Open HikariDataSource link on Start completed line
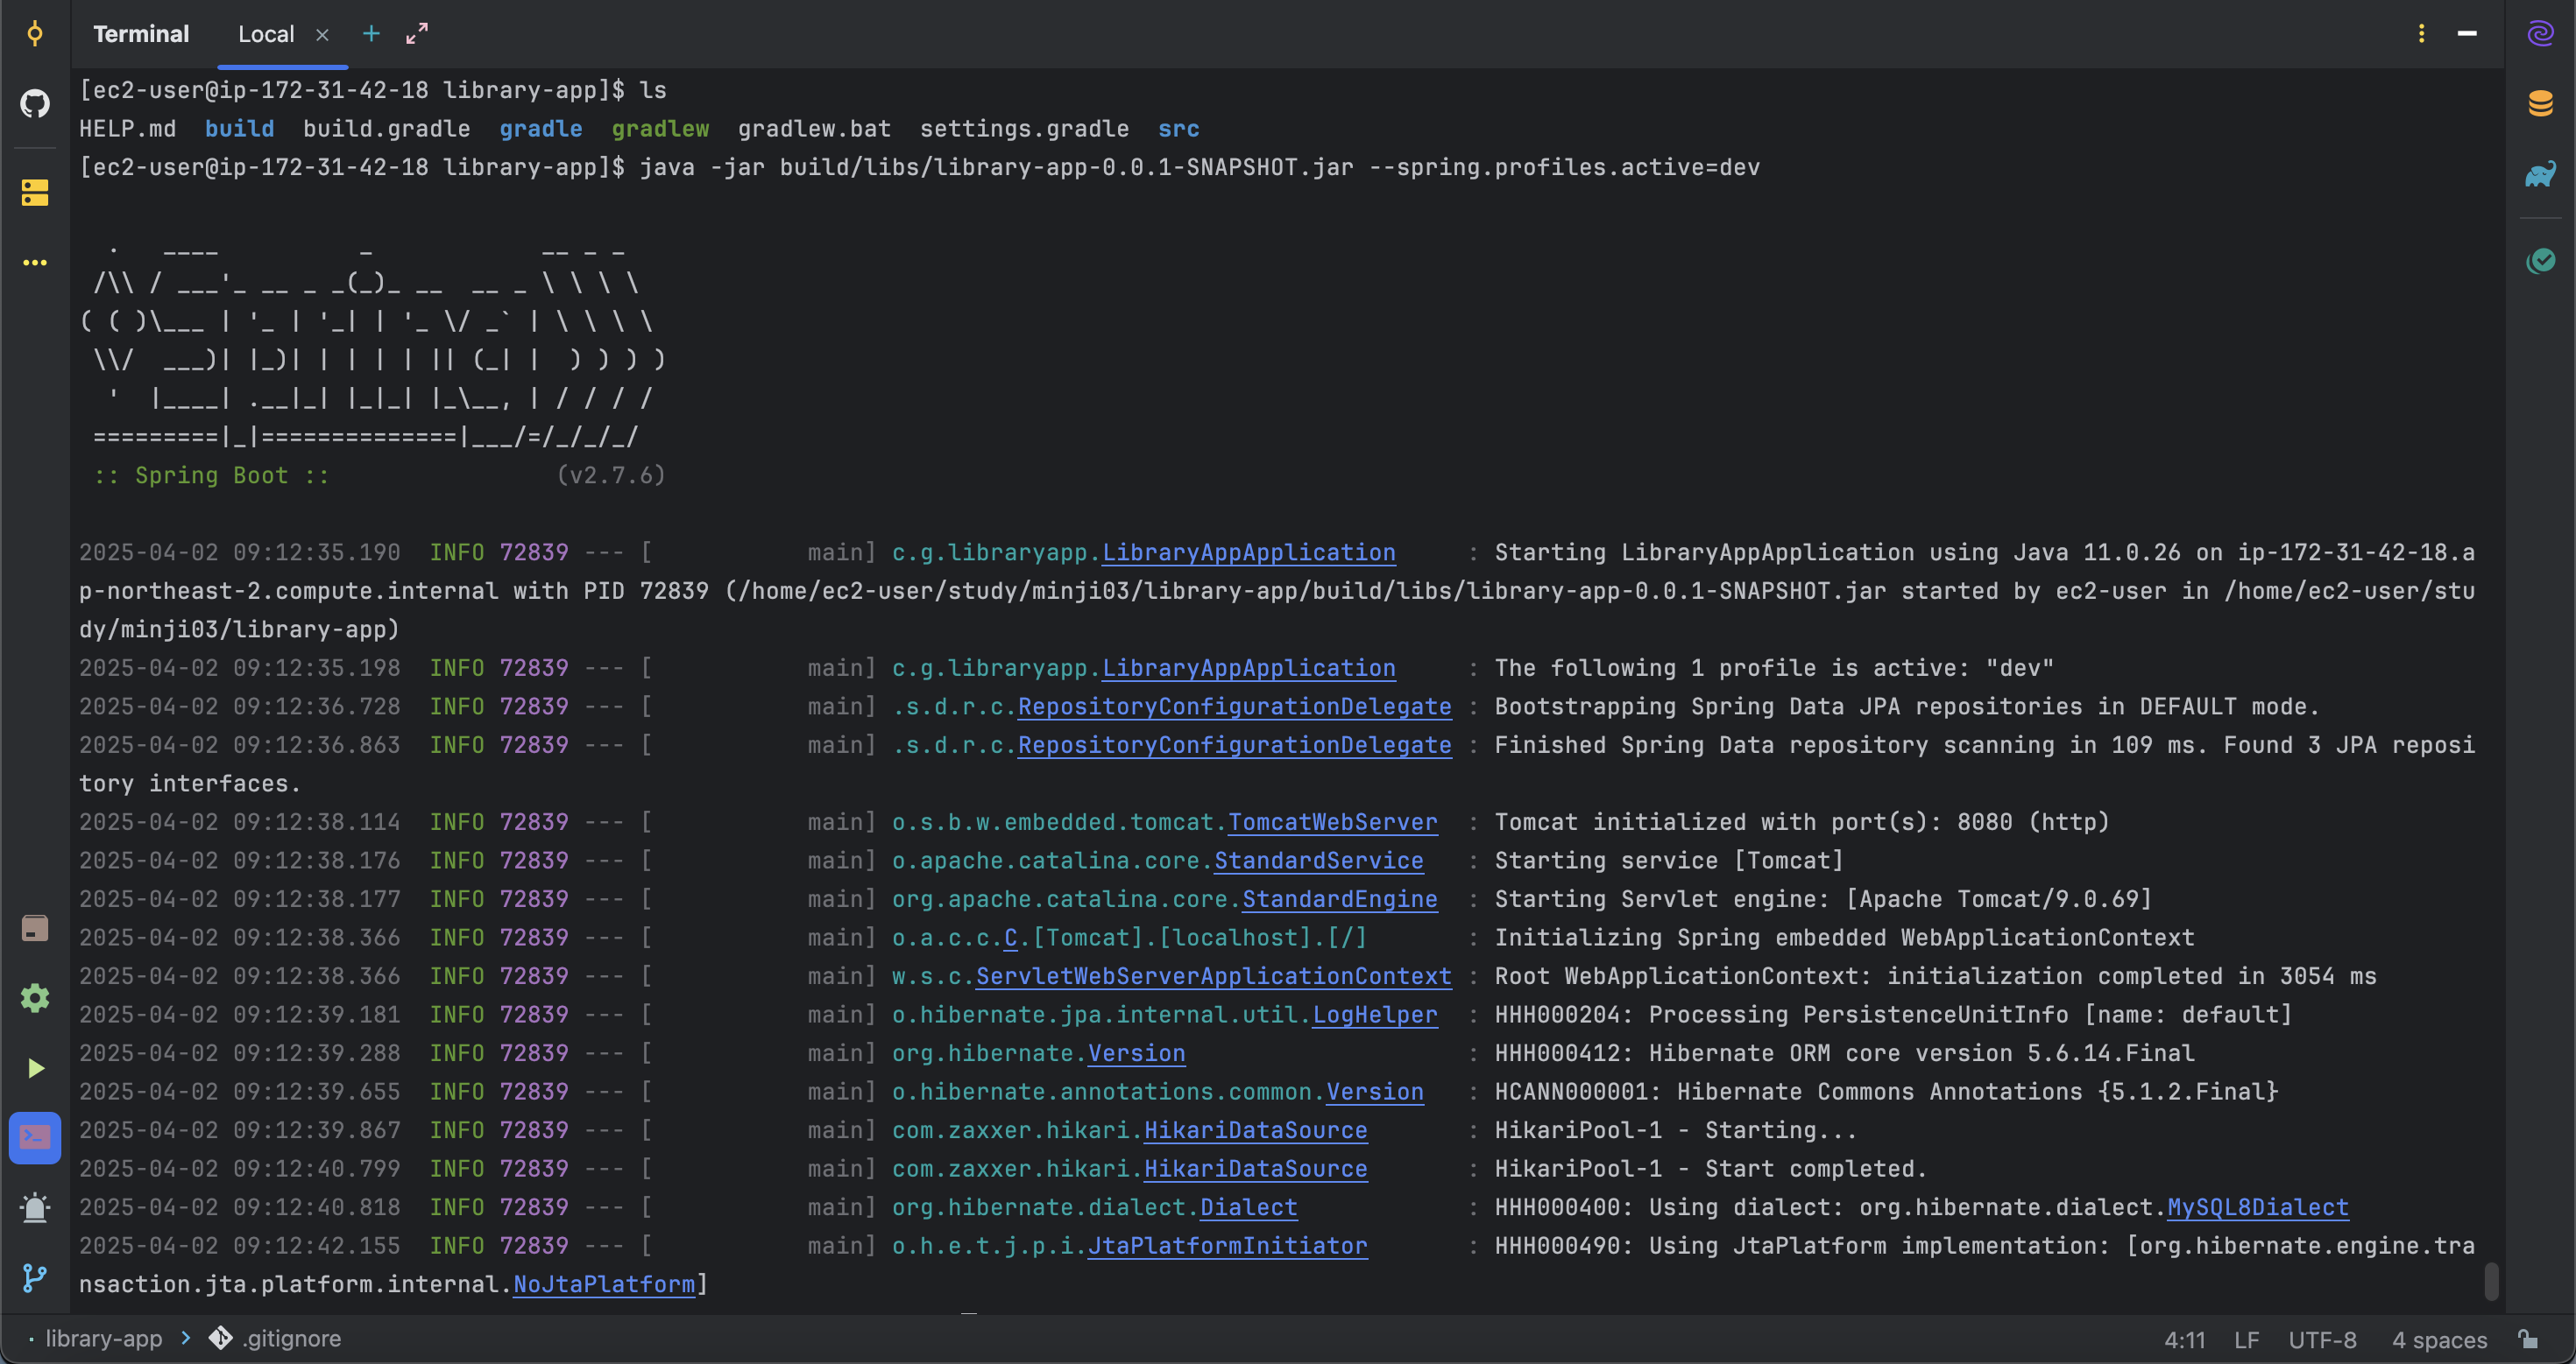The width and height of the screenshot is (2576, 1364). [x=1255, y=1169]
